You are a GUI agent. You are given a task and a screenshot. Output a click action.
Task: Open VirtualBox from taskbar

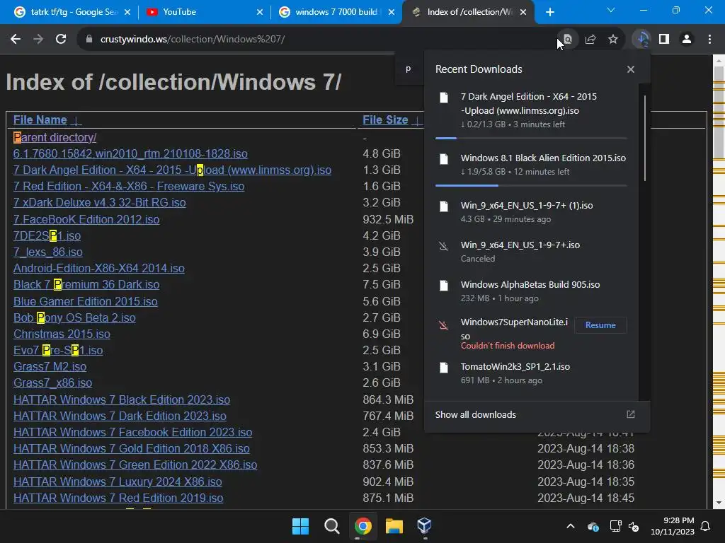point(424,526)
